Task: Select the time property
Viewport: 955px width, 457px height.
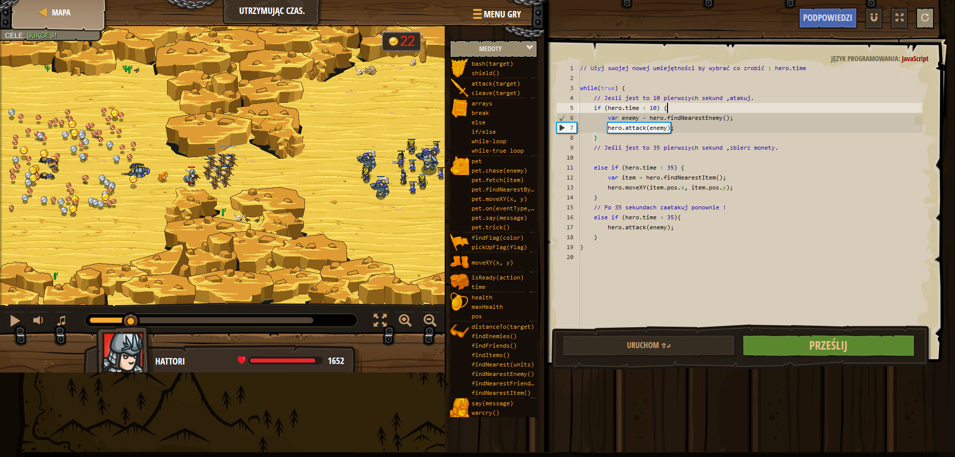Action: (478, 287)
